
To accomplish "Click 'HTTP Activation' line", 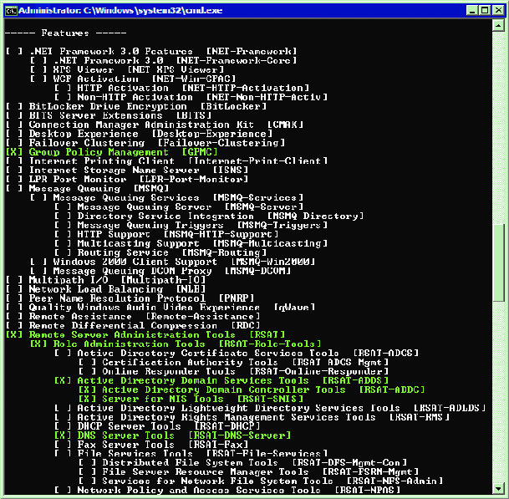I will [182, 88].
